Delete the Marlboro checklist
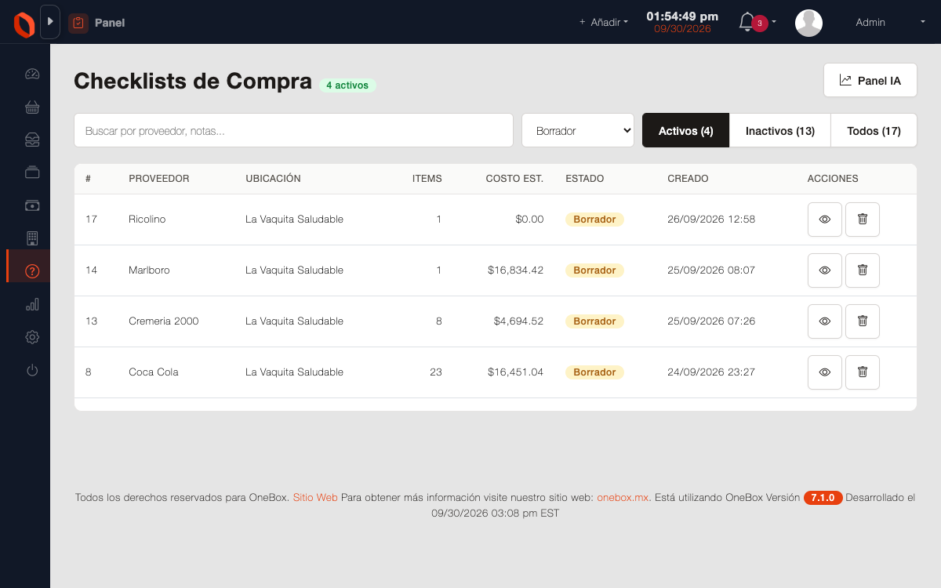 click(863, 270)
